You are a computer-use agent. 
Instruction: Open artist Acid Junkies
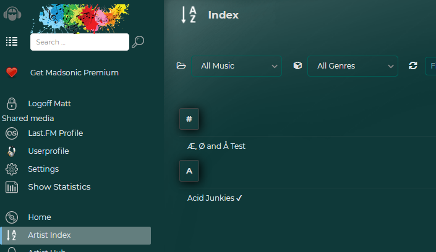tap(211, 198)
